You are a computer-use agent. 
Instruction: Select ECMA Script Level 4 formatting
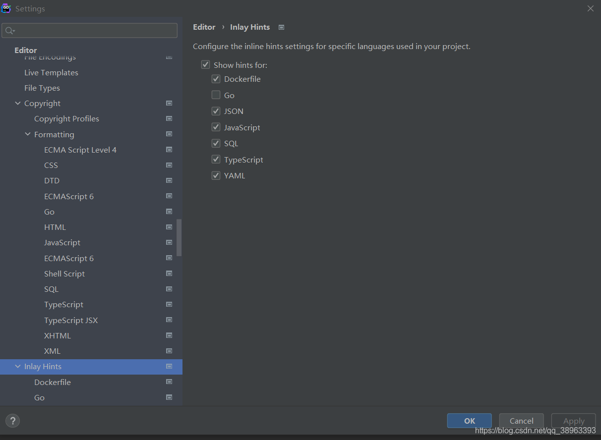tap(80, 150)
